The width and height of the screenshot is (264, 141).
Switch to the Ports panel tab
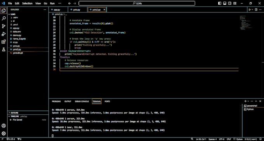pos(107,101)
